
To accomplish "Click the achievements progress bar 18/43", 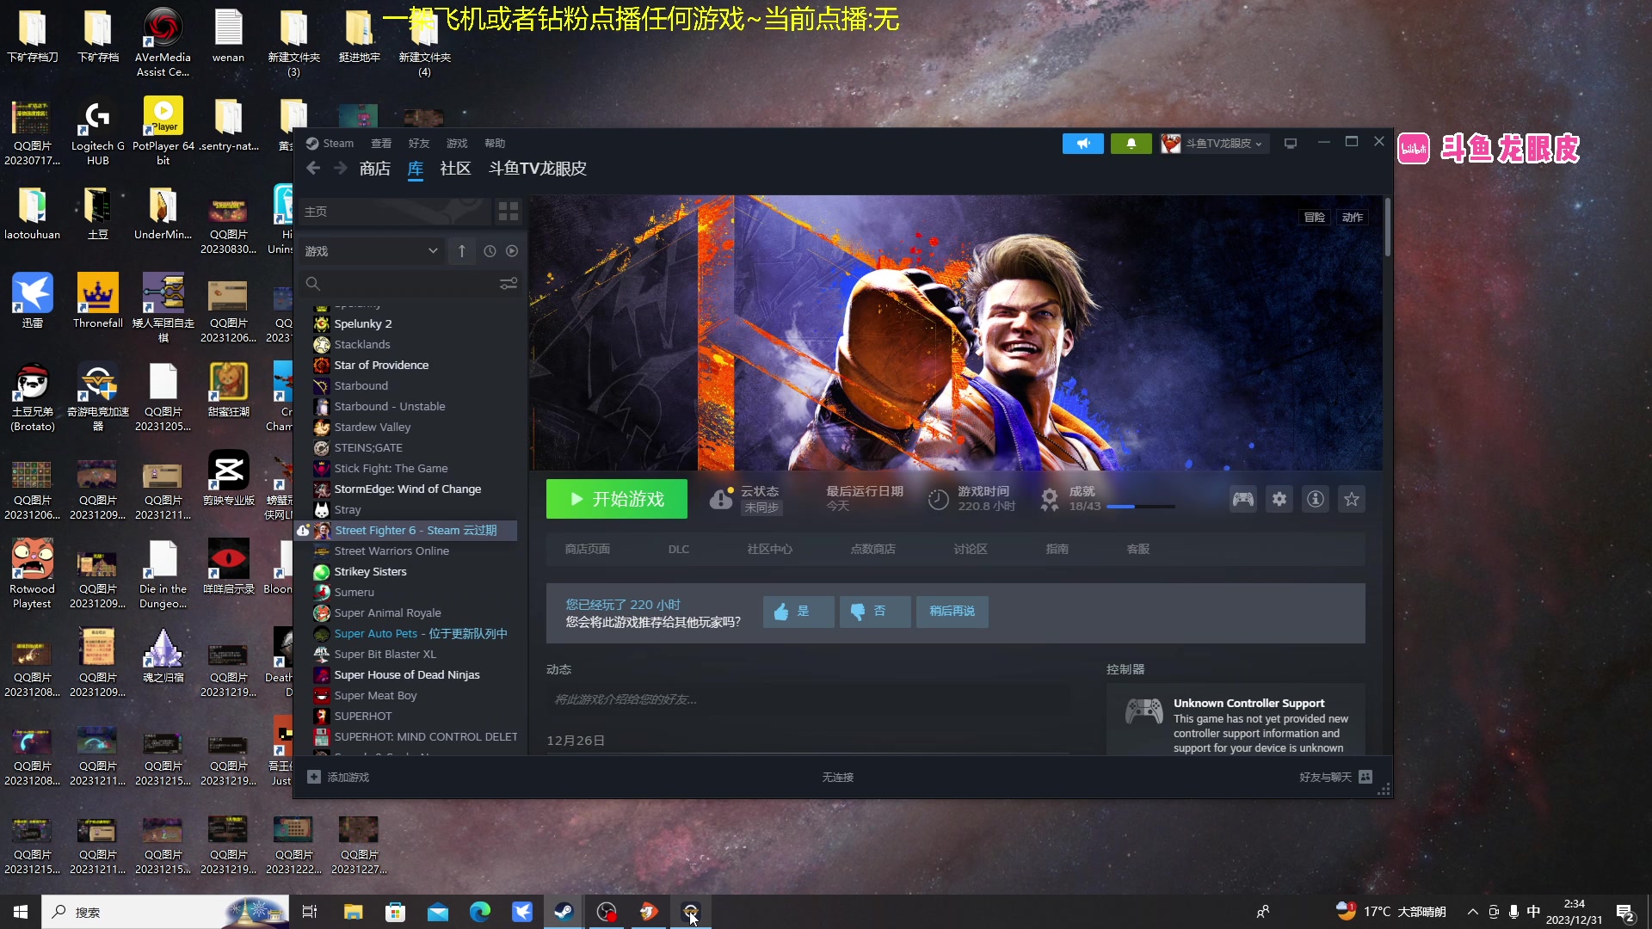I will tap(1140, 506).
